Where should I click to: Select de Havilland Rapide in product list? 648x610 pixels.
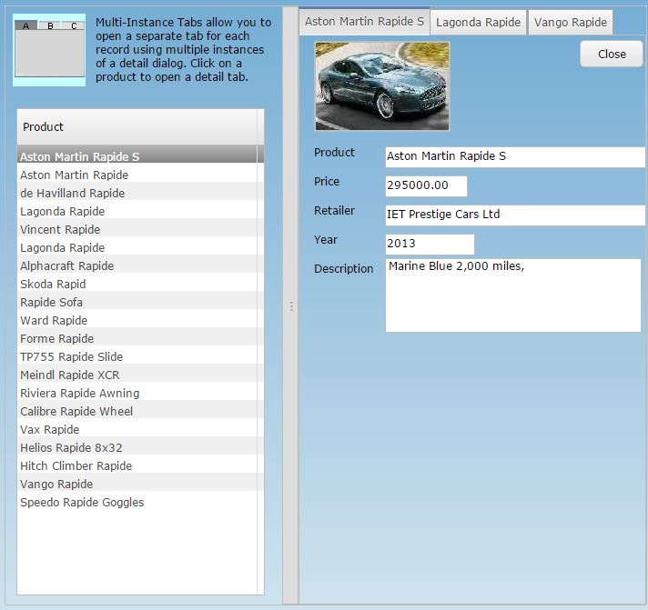click(x=73, y=193)
